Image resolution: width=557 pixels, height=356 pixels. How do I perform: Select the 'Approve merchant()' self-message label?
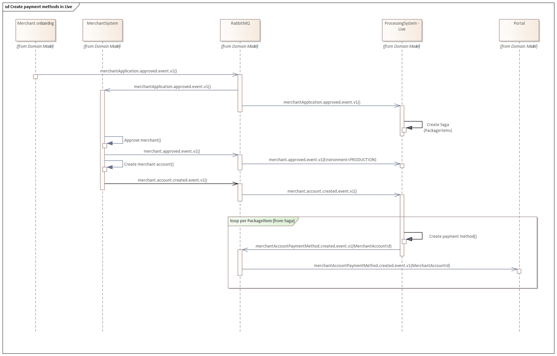pos(142,140)
